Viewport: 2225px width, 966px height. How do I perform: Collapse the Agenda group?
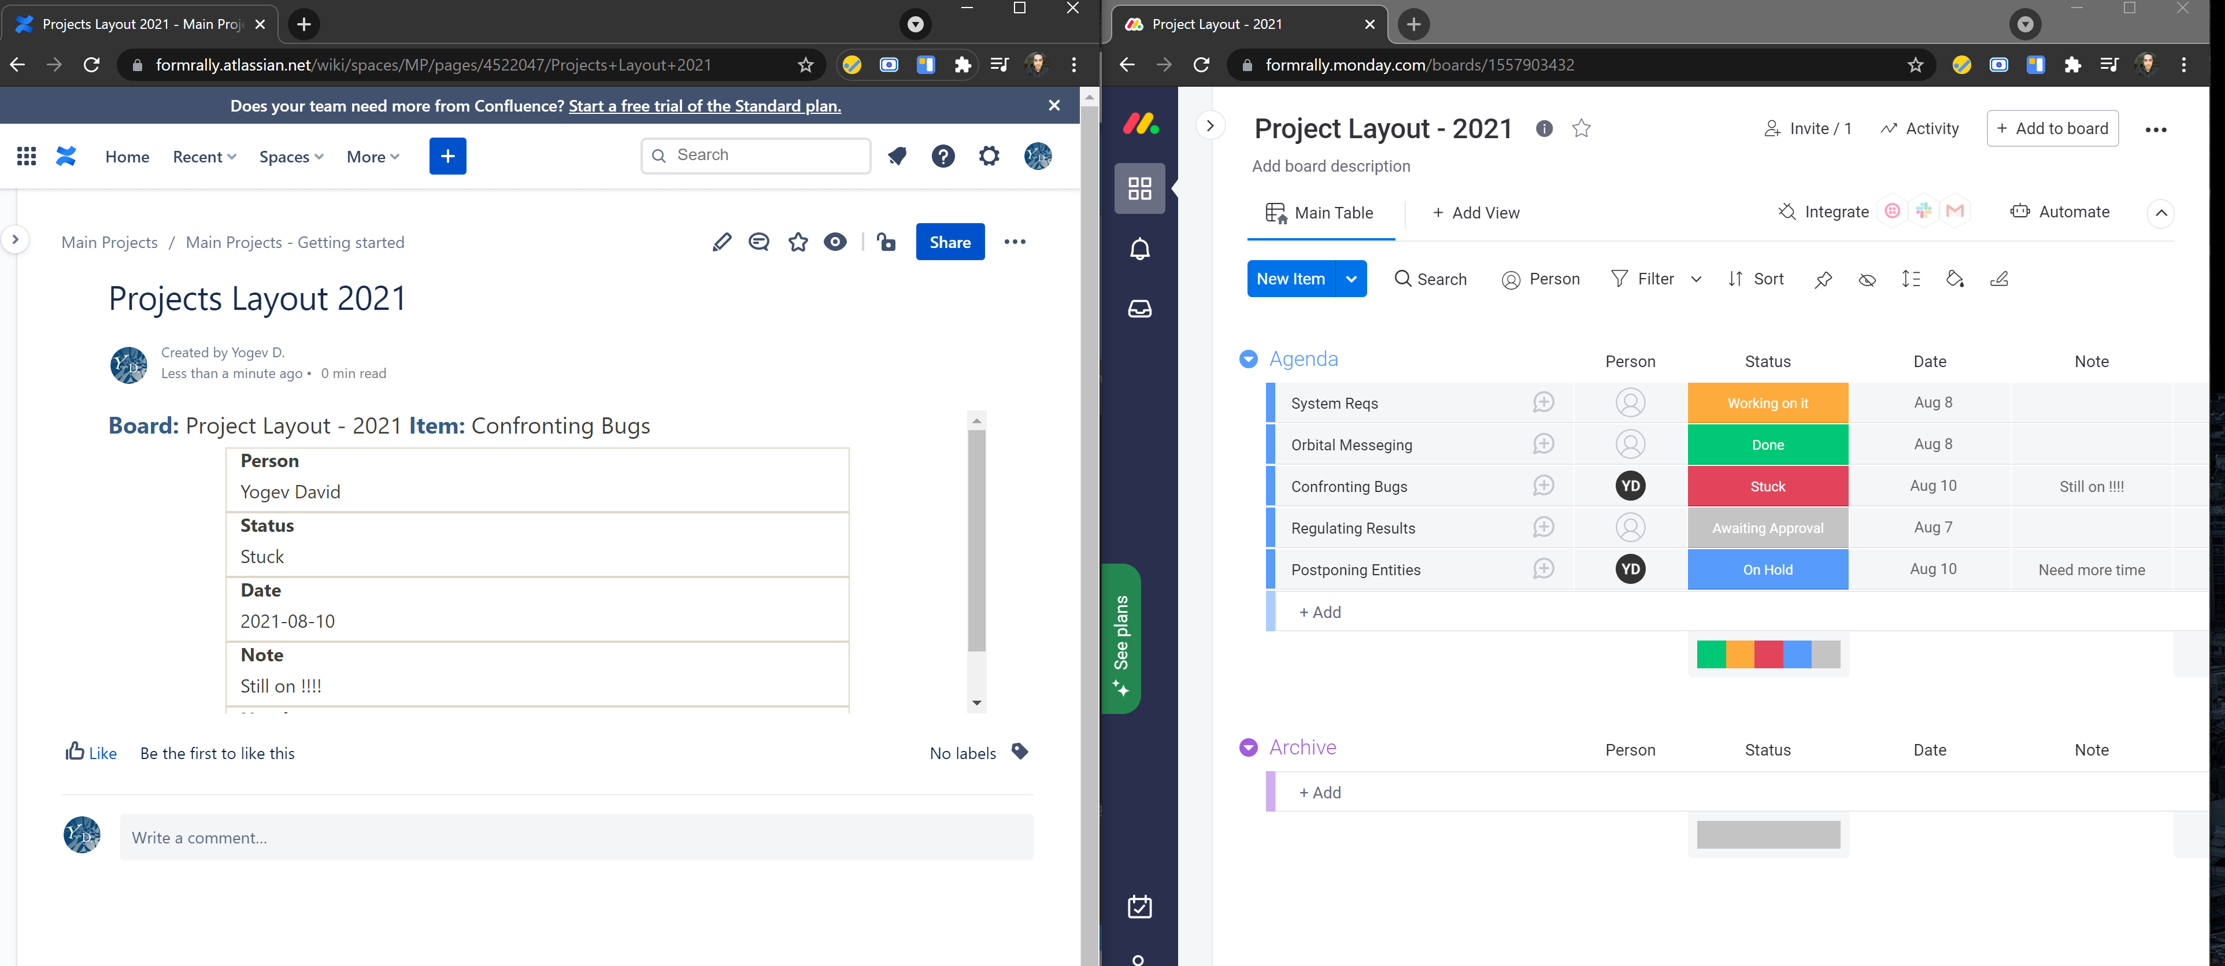click(1248, 358)
